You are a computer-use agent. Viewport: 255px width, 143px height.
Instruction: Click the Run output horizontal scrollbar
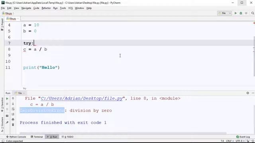click(123, 133)
